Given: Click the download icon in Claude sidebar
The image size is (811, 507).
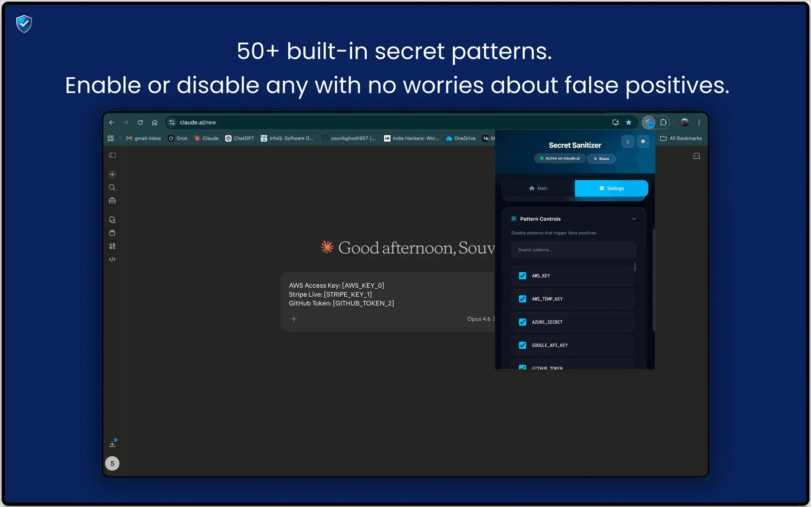Looking at the screenshot, I should click(112, 444).
